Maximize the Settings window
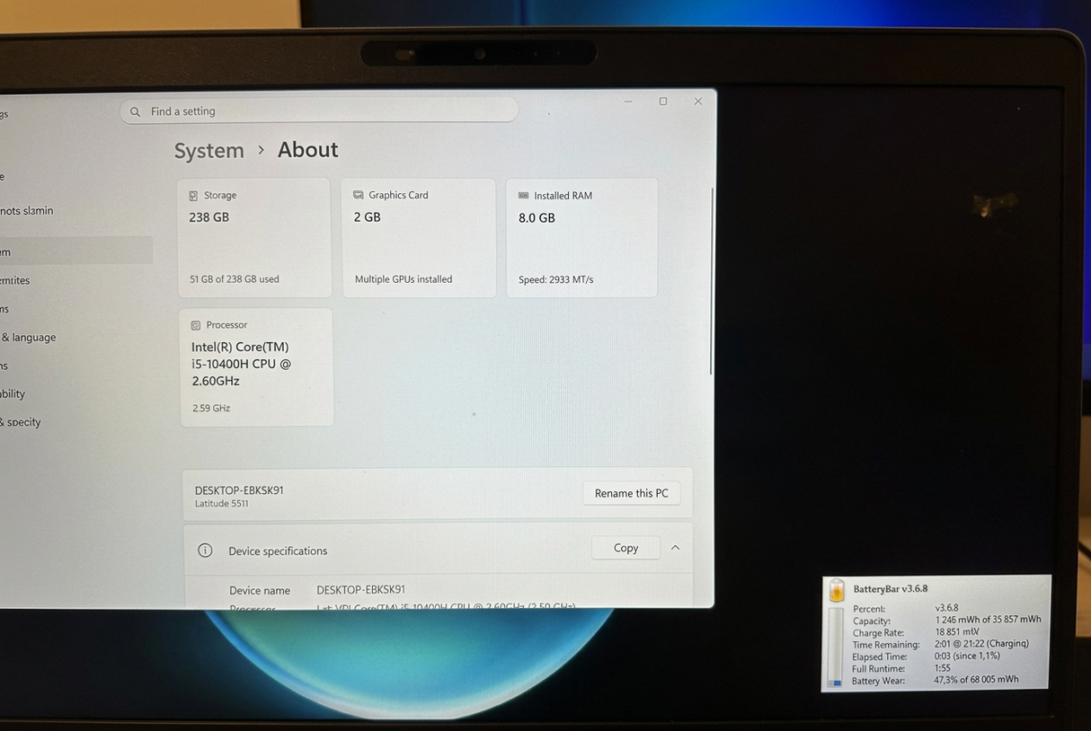The height and width of the screenshot is (731, 1091). coord(663,101)
